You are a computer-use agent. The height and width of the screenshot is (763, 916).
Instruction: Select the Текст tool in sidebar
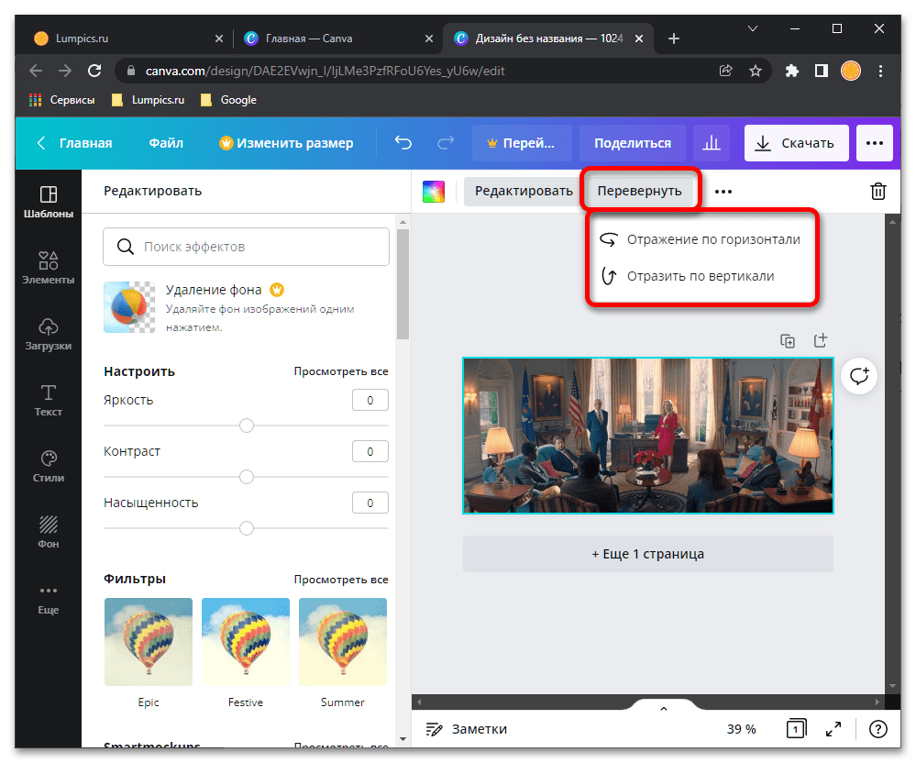coord(49,400)
